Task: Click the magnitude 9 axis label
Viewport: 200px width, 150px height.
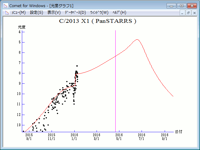Action: tap(19, 83)
